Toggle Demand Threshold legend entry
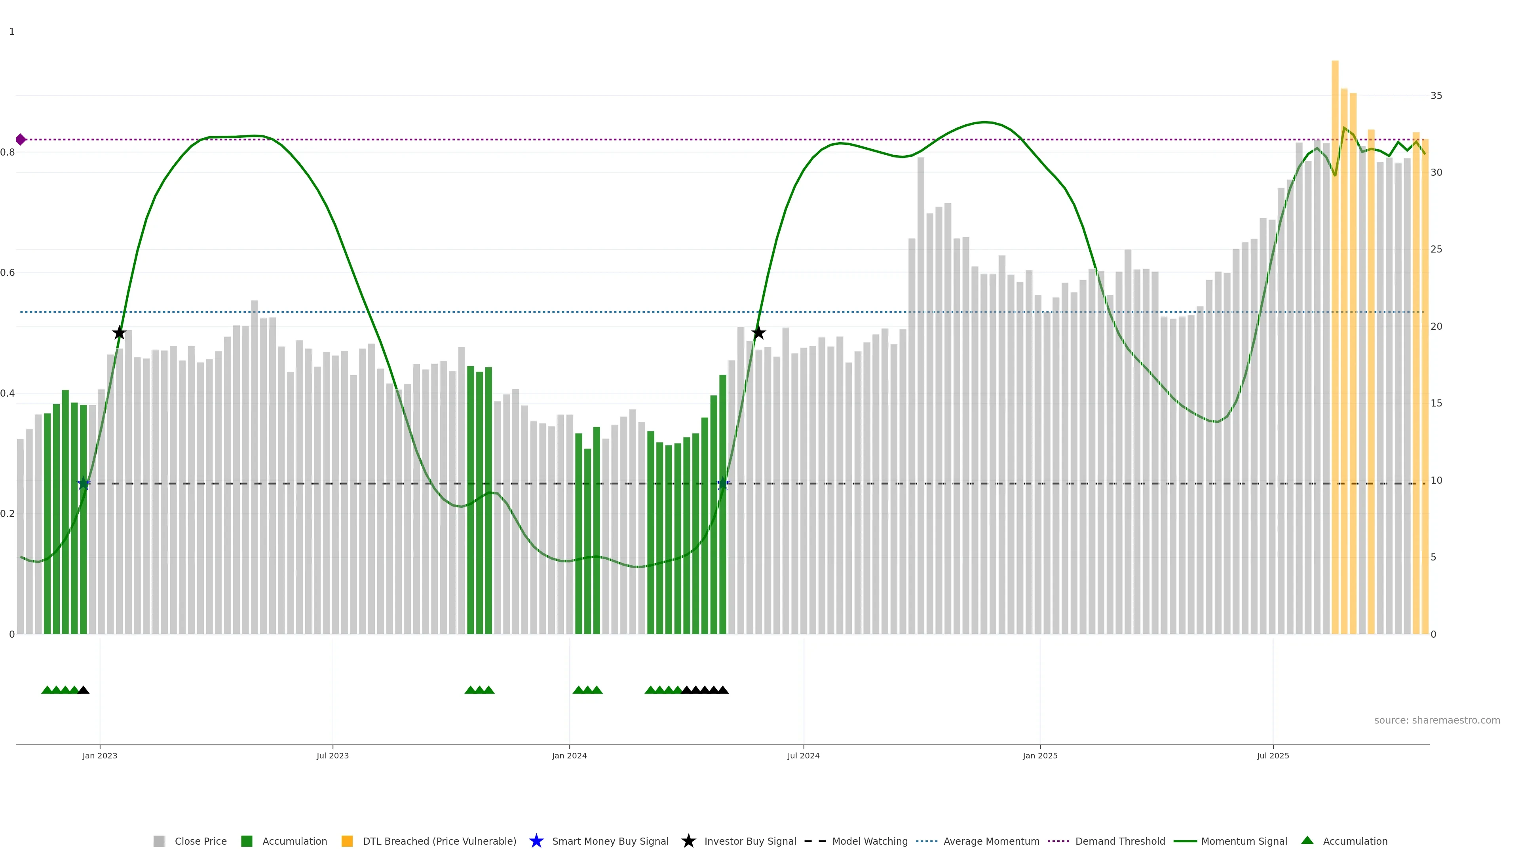This screenshot has width=1520, height=855. tap(1120, 842)
